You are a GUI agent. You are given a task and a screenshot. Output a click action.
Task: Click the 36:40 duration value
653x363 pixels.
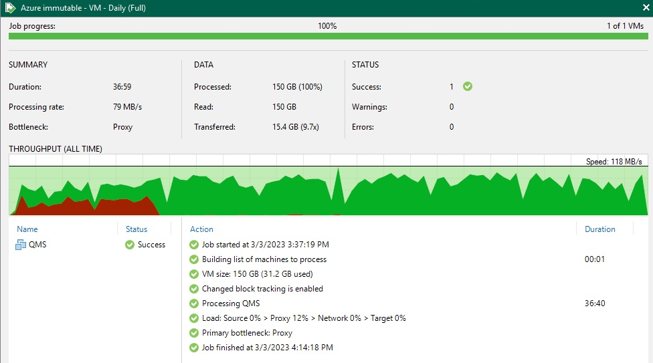[595, 304]
